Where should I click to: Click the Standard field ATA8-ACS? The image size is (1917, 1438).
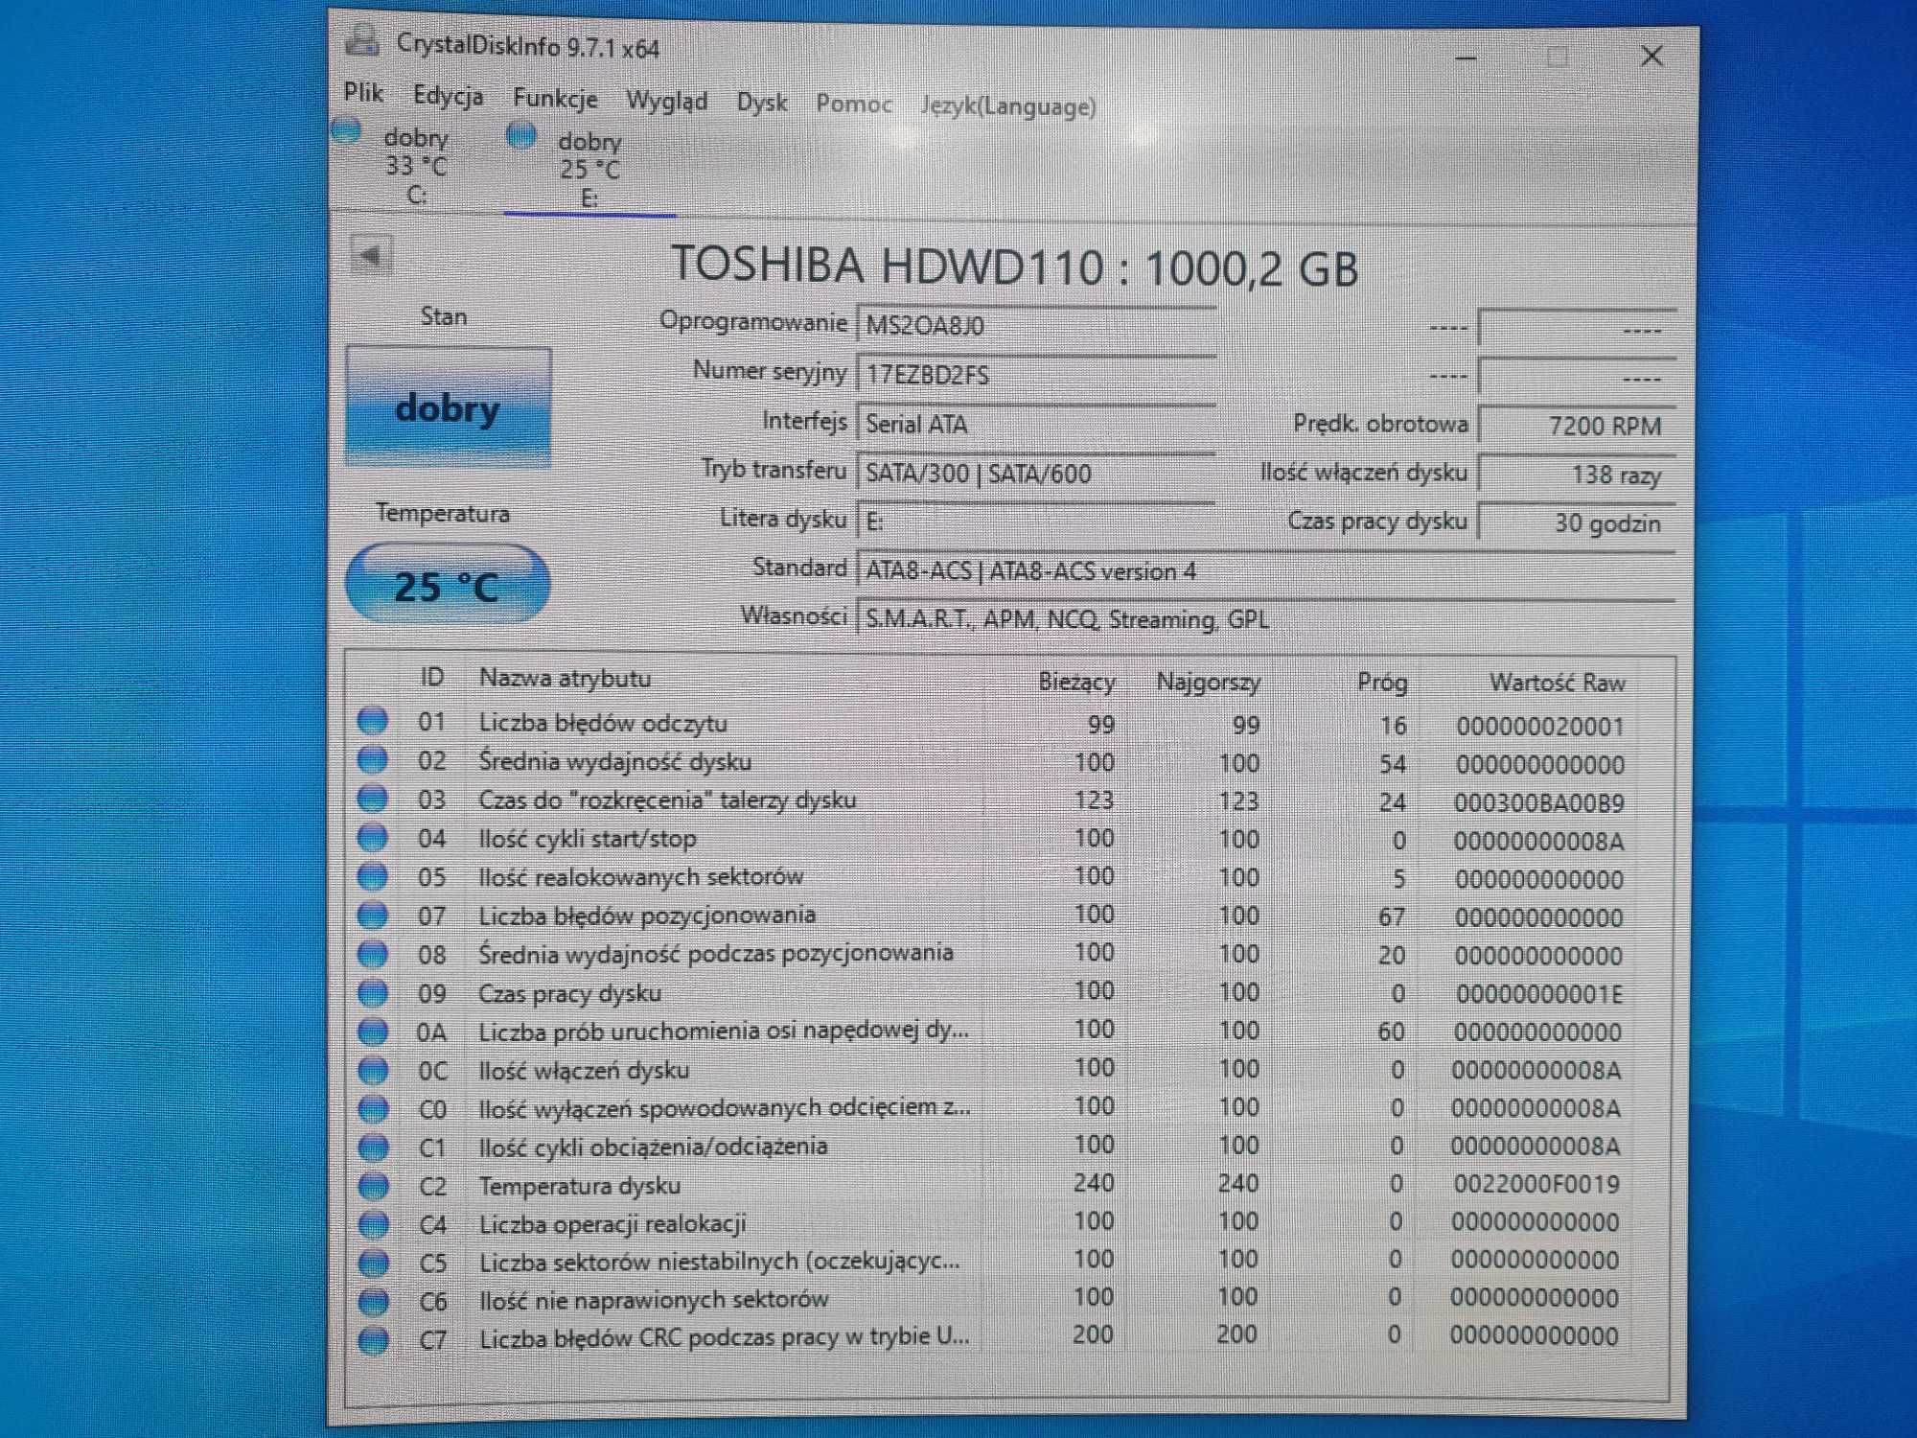(x=1265, y=570)
